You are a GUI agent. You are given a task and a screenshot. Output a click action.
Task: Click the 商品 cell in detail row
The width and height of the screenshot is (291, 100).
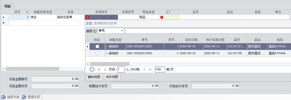(x=149, y=17)
